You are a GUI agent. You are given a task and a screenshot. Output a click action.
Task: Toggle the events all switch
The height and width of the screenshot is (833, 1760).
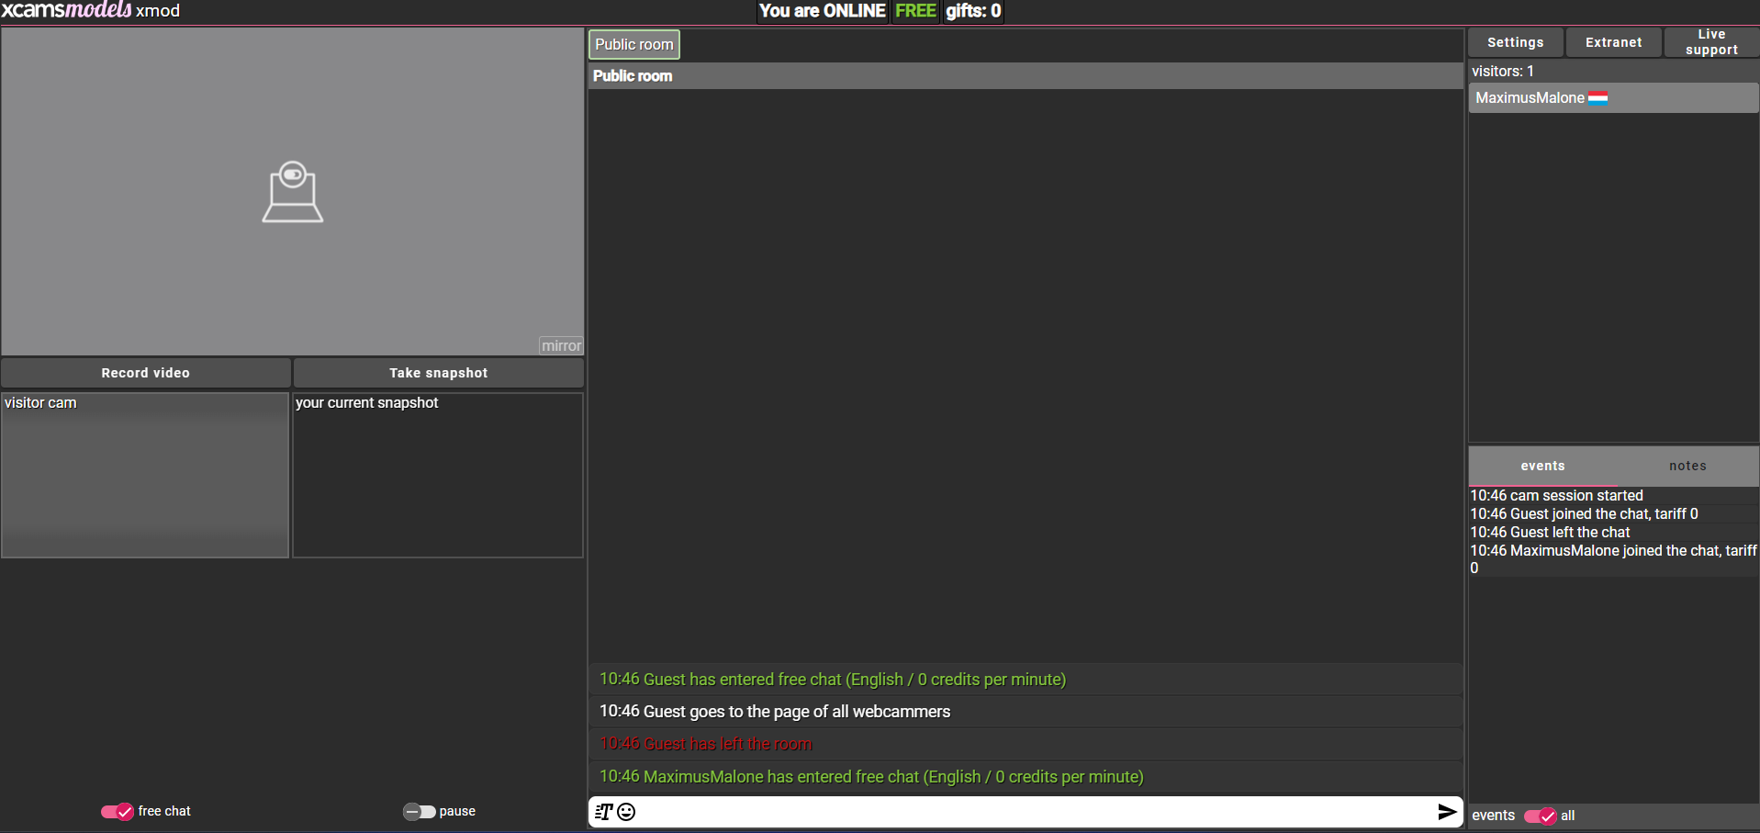1540,816
